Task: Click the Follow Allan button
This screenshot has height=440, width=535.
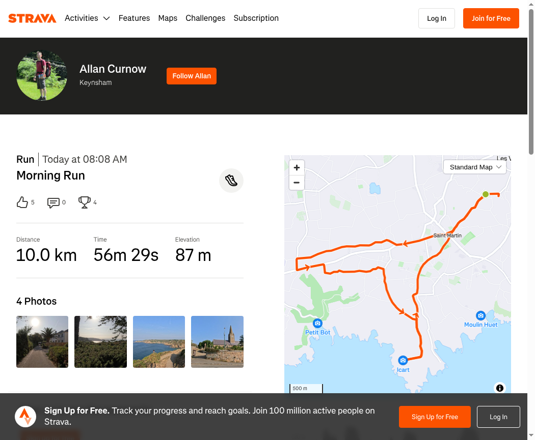Action: tap(192, 76)
